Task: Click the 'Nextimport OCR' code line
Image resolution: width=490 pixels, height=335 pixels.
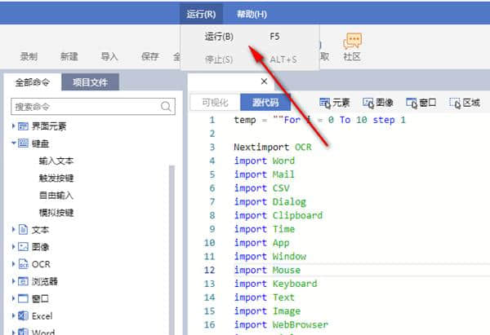Action: (273, 147)
